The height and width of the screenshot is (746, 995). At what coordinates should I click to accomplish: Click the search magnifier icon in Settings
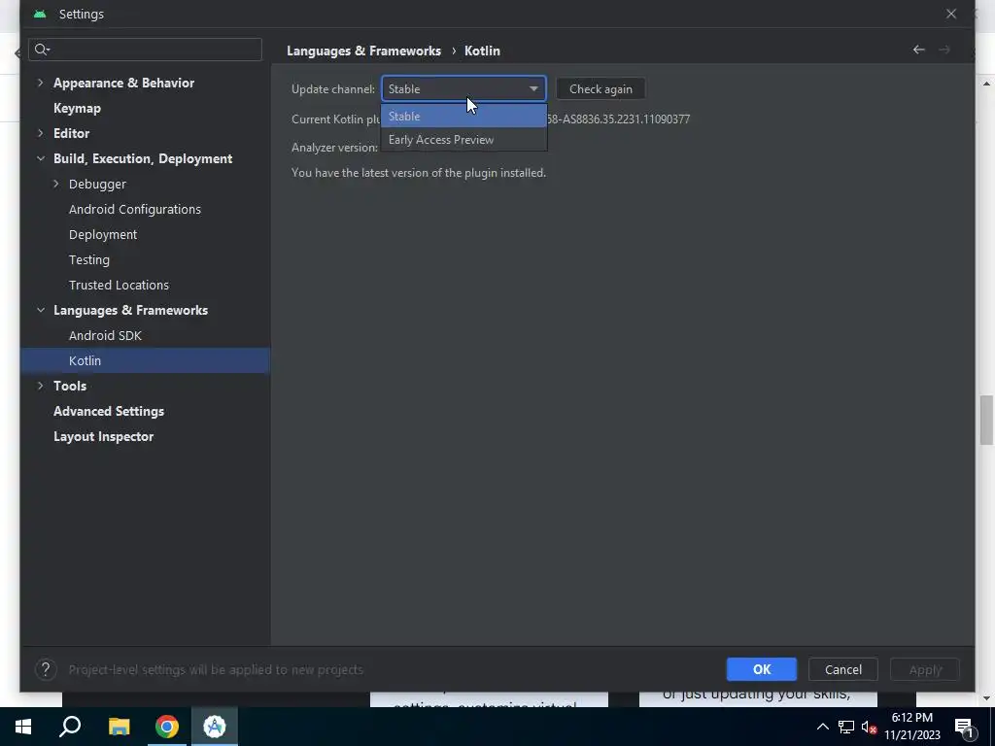click(42, 50)
